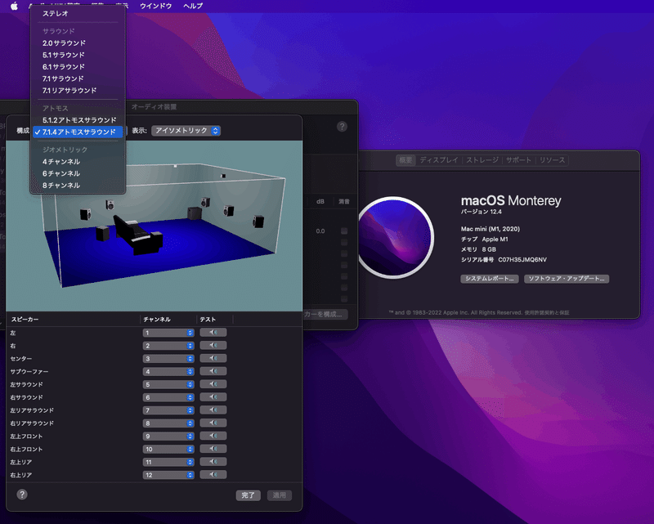654x524 pixels.
Task: Click serial number C07H35JMQ6NV text
Action: 522,259
